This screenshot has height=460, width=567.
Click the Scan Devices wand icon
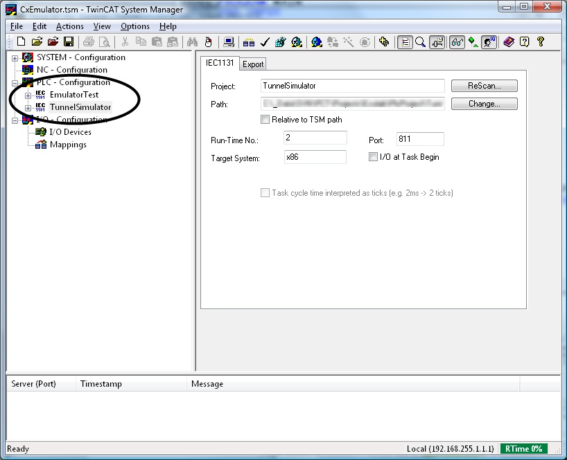pyautogui.click(x=348, y=42)
